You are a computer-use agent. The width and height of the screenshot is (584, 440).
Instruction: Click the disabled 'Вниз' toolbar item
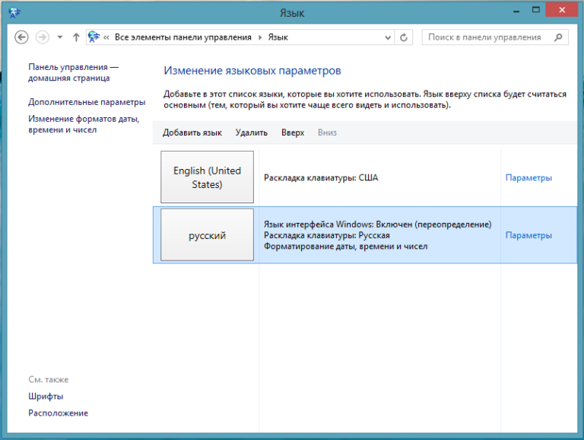[327, 132]
